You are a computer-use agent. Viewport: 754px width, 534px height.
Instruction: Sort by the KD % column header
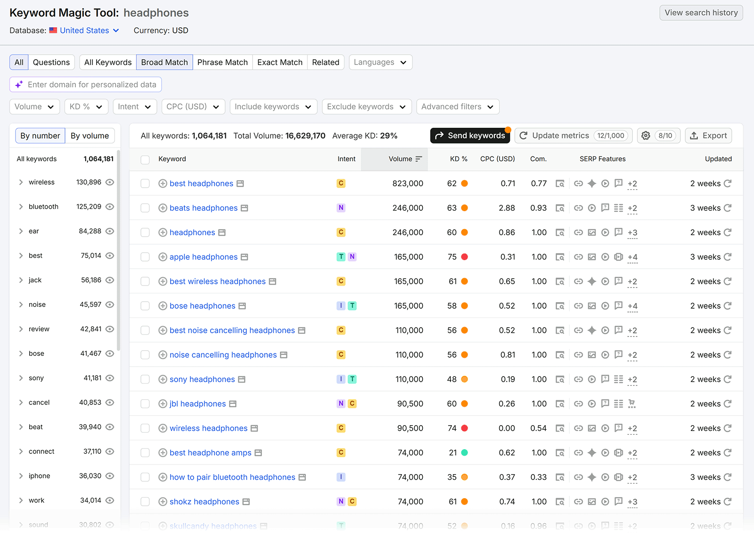click(459, 159)
